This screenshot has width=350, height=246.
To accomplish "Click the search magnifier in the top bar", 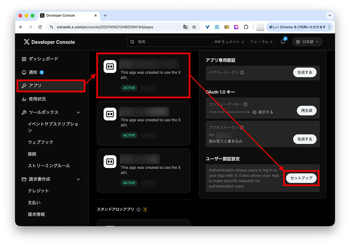I will [x=132, y=42].
